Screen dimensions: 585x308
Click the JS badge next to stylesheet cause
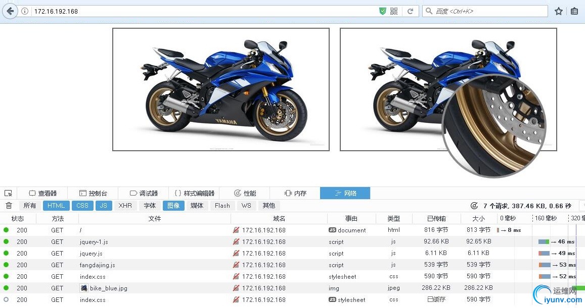(x=332, y=299)
